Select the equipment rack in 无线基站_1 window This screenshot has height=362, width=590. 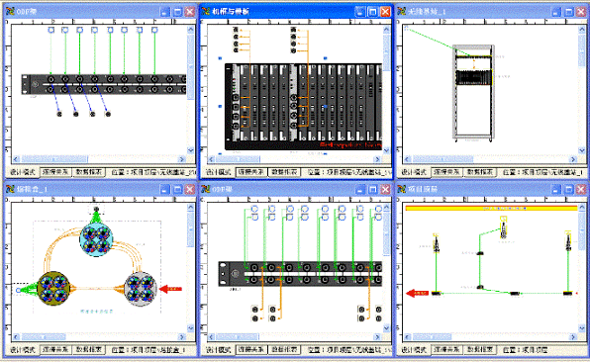pos(473,93)
